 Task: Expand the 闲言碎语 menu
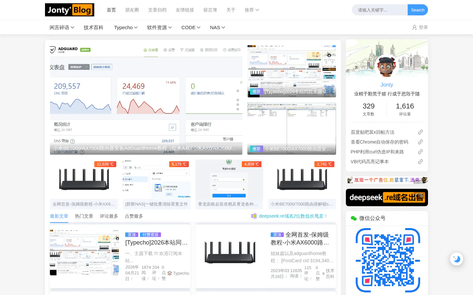click(62, 28)
